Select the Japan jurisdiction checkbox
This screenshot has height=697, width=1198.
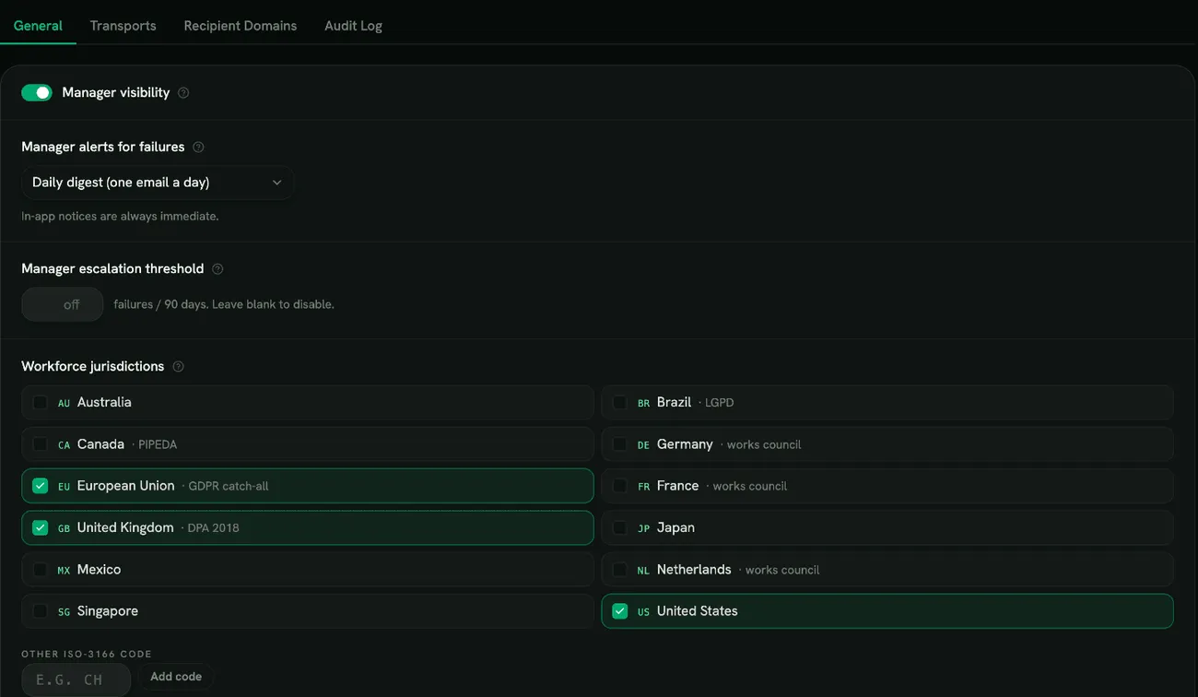coord(620,527)
